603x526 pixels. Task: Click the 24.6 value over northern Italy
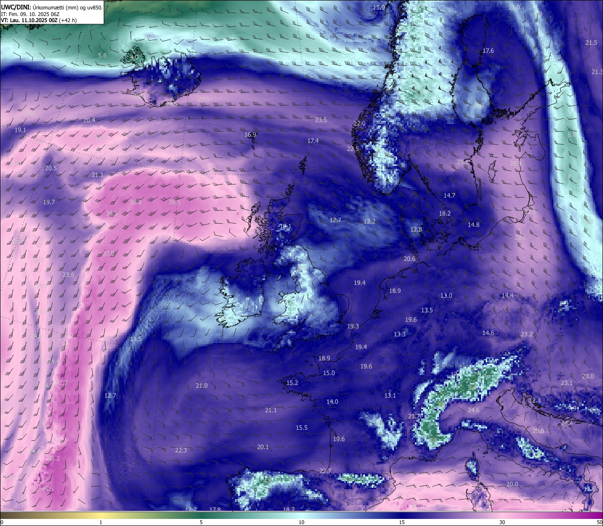[x=473, y=410]
